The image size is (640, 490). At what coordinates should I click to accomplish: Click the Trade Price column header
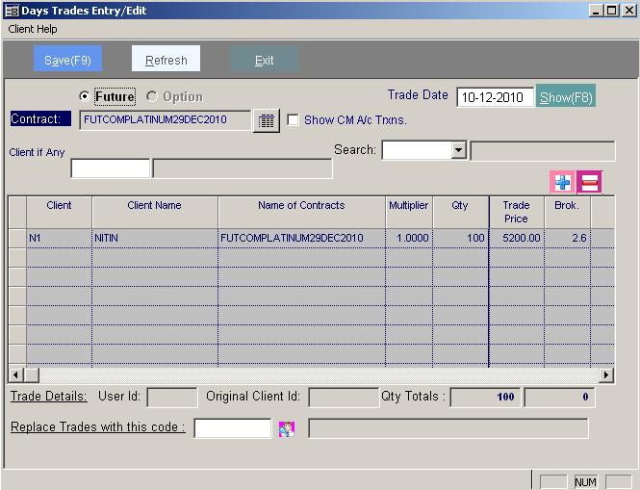[516, 212]
